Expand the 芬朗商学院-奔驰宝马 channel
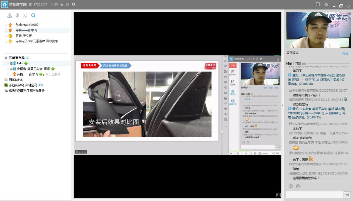 pos(6,85)
